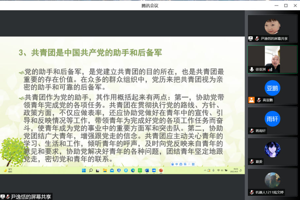
Task: Select the blue 亚鹏 avatar tile
Action: 272,88
